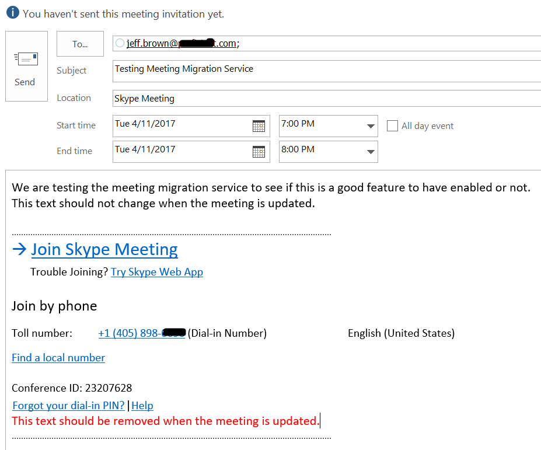Viewport: 541px width, 450px height.
Task: Click presence circle next to jeff.brown recipient
Action: (120, 43)
